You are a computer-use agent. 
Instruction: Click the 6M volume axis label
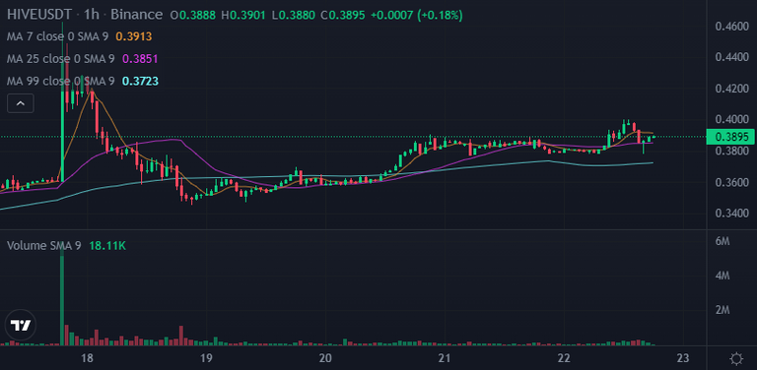click(x=722, y=242)
